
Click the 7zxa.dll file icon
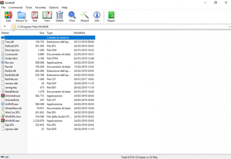[x=3, y=42]
